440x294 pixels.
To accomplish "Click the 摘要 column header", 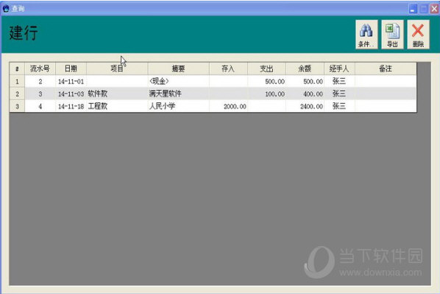I will [x=179, y=69].
